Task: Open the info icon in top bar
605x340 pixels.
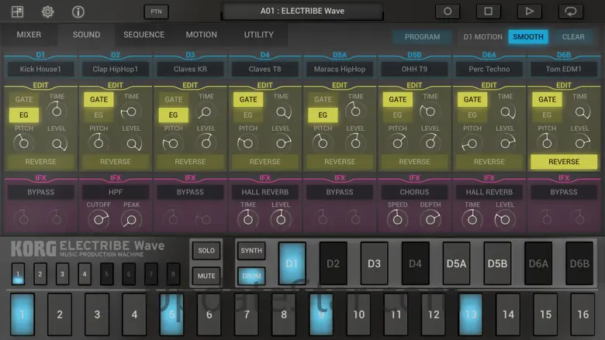Action: 78,12
